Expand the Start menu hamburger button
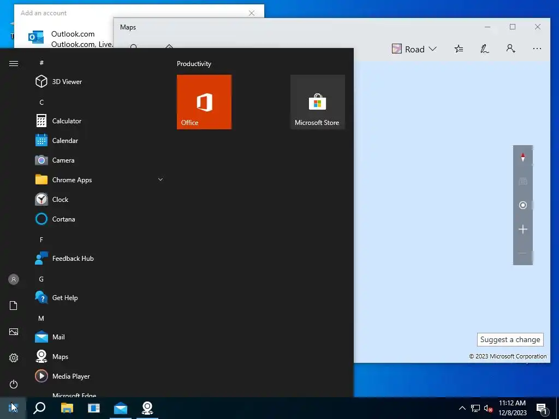The width and height of the screenshot is (559, 419). (x=14, y=63)
